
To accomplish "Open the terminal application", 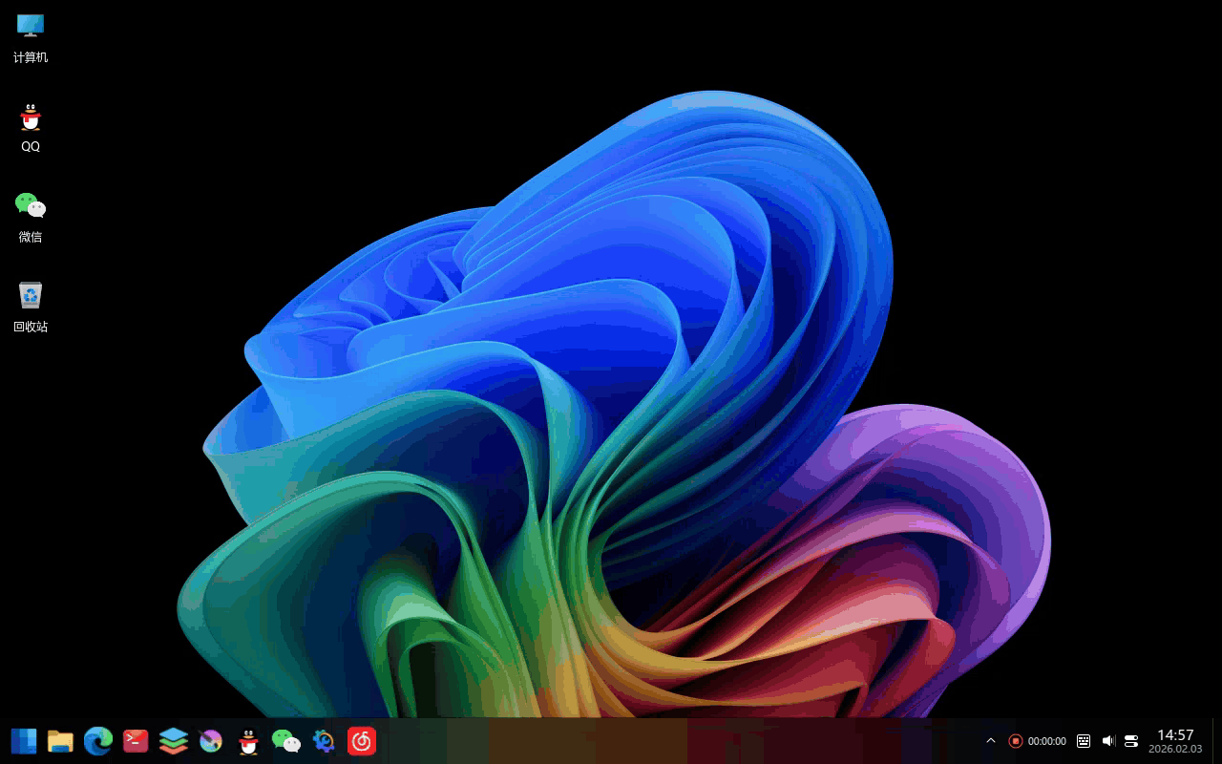I will coord(136,740).
